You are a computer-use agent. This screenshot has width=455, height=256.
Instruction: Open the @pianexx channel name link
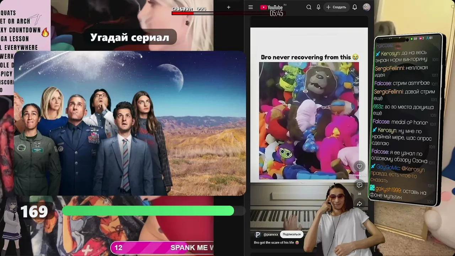271,235
